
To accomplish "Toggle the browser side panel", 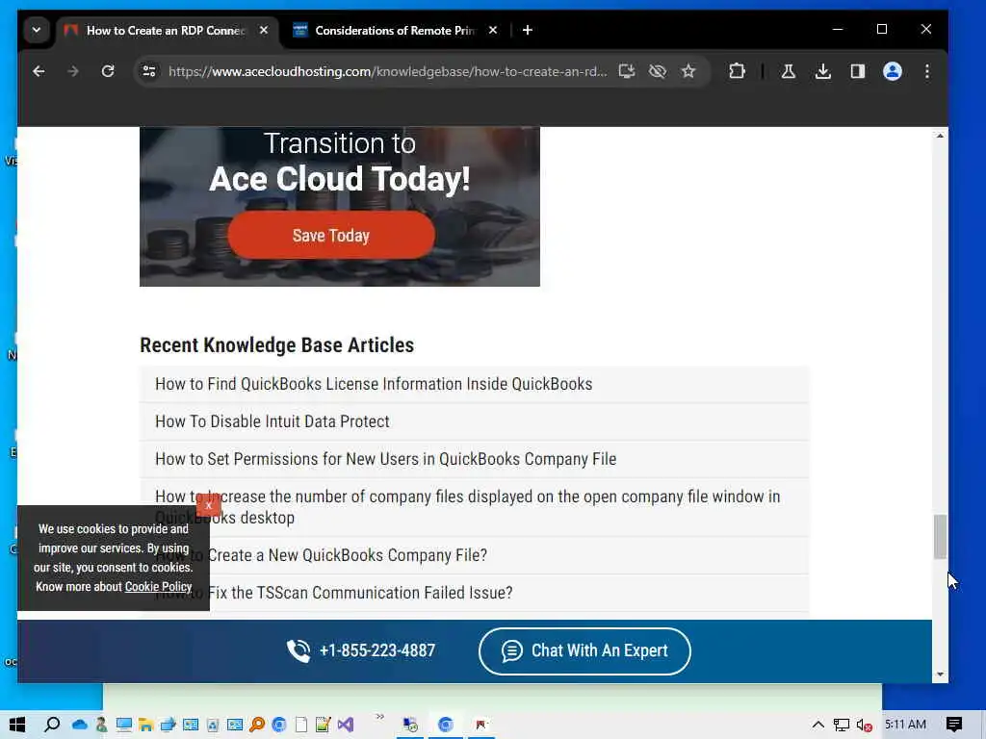I will tap(858, 71).
